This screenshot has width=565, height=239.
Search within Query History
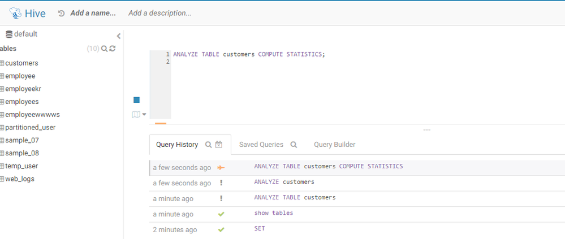[208, 145]
